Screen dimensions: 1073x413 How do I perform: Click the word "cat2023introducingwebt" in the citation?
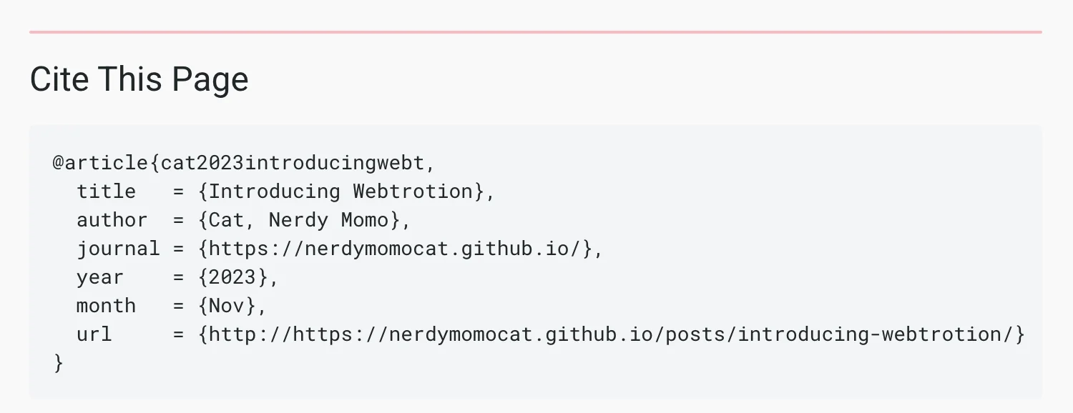pos(292,163)
